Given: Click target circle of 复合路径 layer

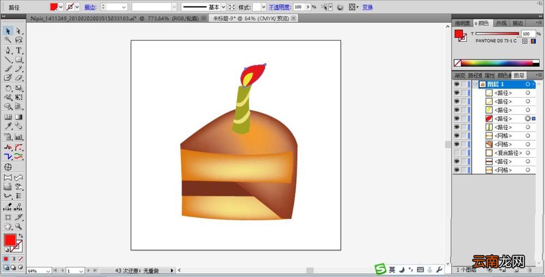Looking at the screenshot, I should click(528, 153).
